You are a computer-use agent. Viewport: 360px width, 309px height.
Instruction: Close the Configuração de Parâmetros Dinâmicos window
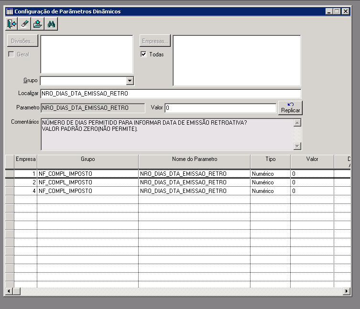coord(346,11)
